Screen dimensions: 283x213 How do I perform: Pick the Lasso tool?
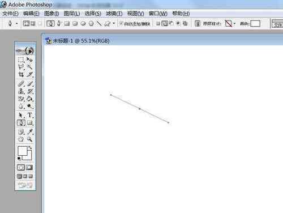(x=21, y=67)
